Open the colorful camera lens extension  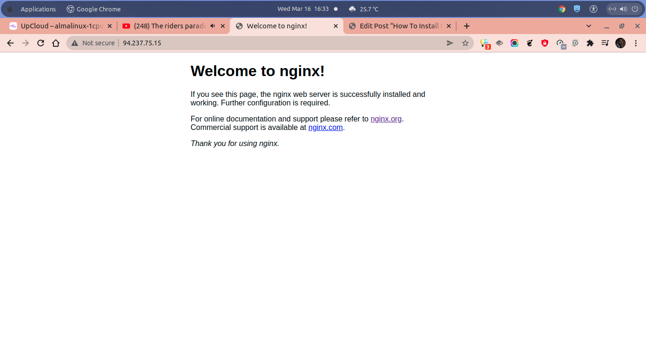515,43
